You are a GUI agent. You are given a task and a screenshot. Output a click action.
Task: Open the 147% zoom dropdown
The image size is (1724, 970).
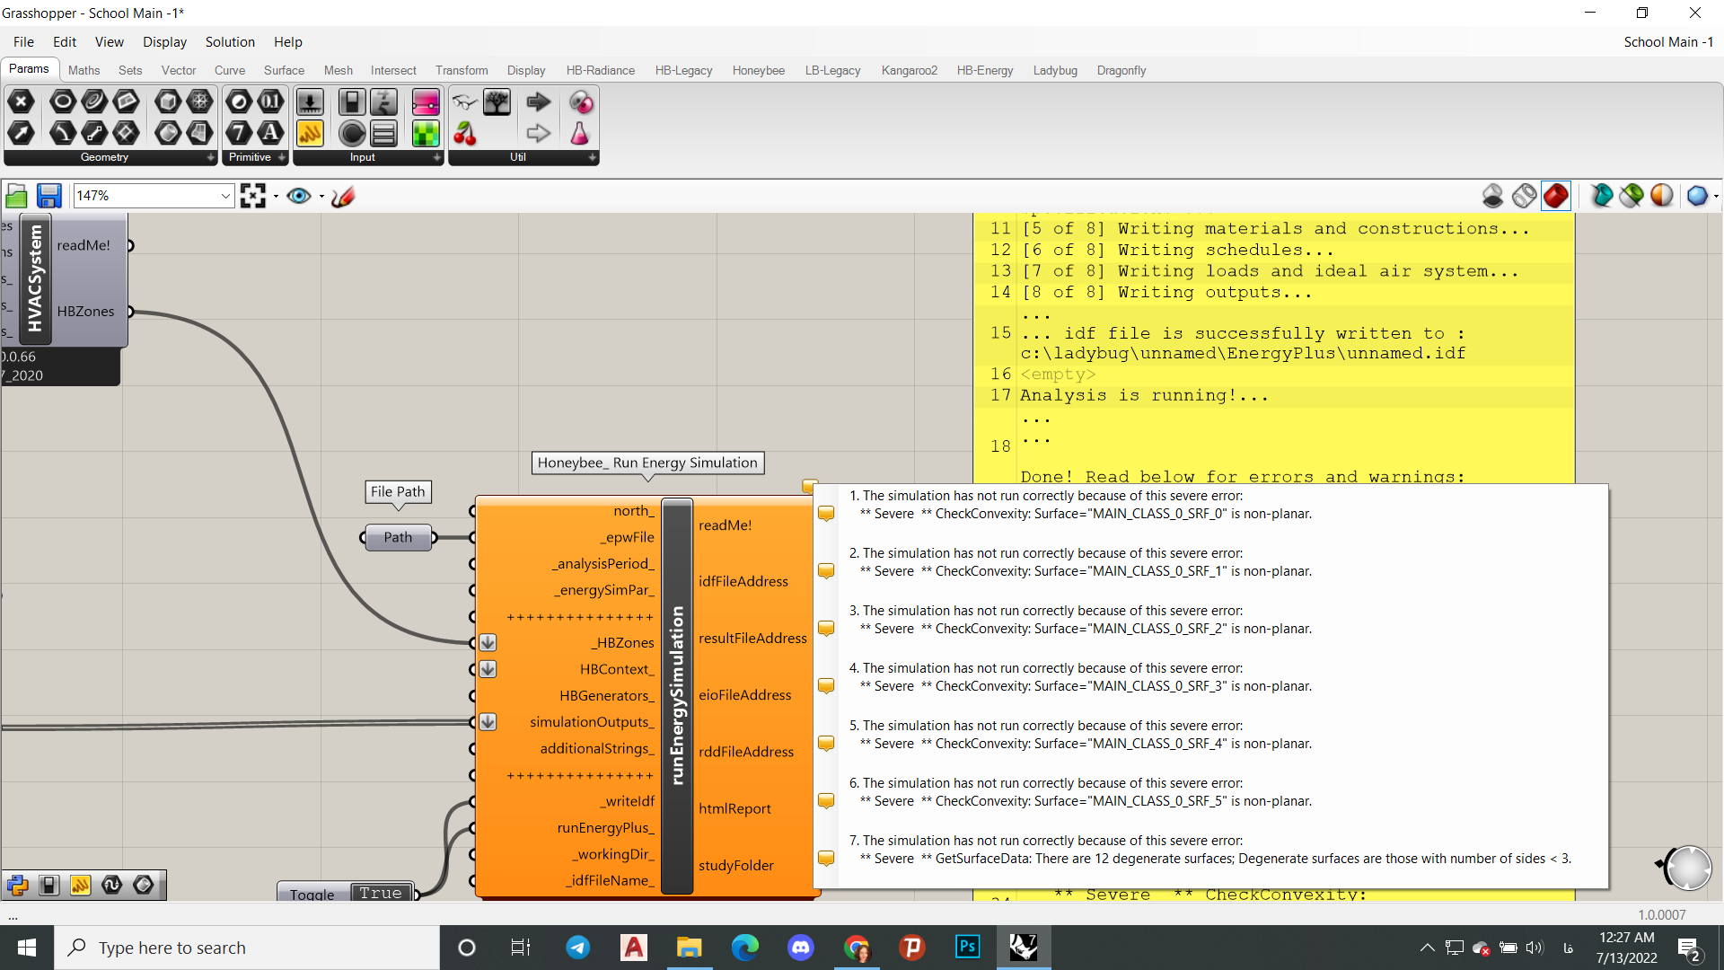point(225,196)
